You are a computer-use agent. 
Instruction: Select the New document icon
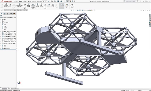(x=52, y=1)
